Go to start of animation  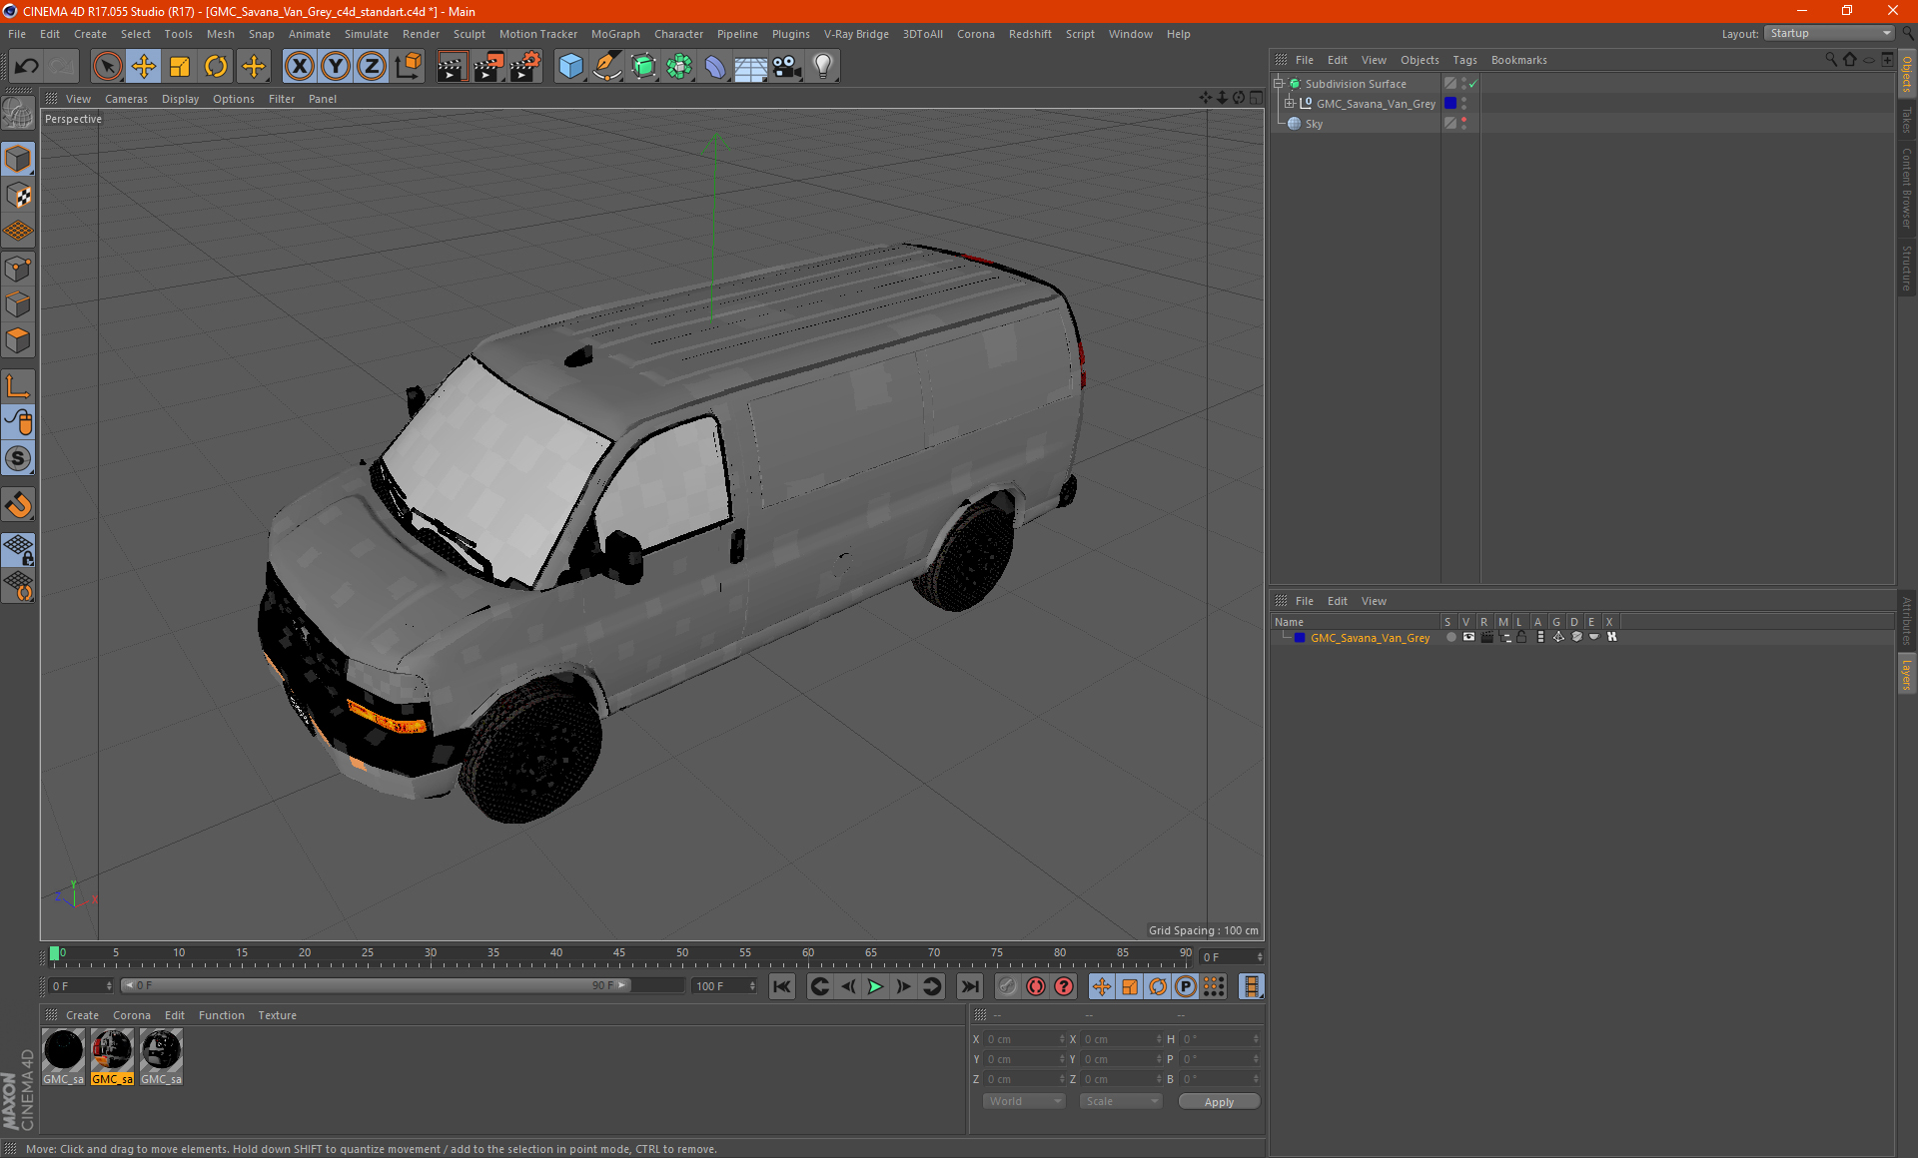(x=782, y=986)
